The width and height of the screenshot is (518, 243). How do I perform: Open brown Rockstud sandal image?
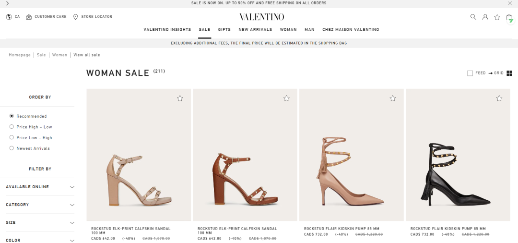245,155
